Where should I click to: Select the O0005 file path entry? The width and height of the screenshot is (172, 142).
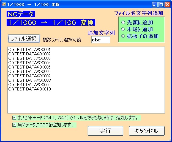[29, 67]
